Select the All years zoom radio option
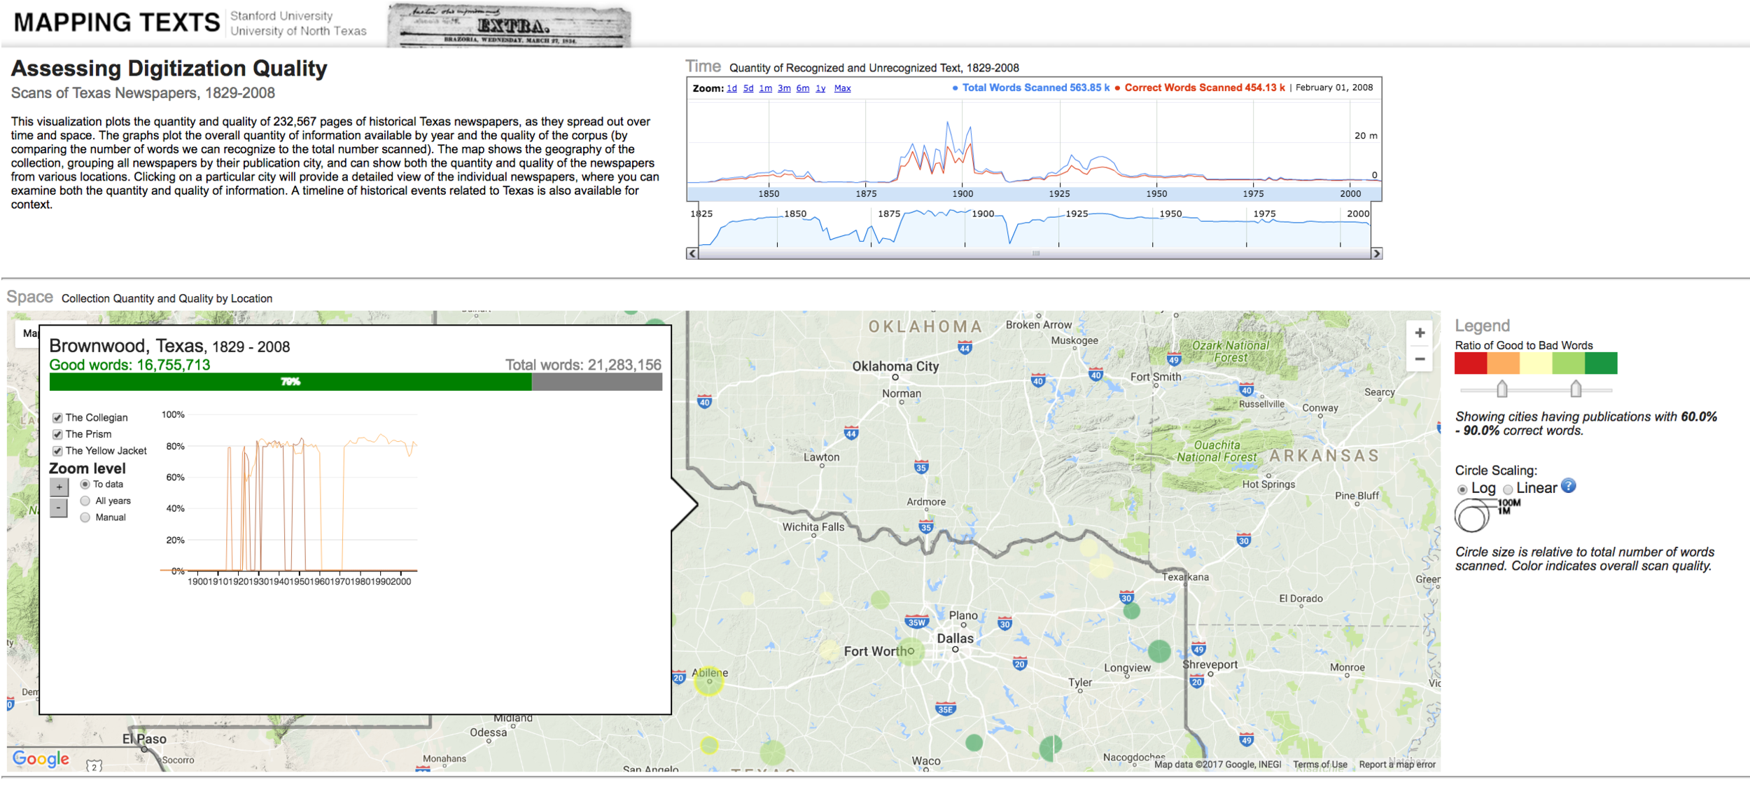Screen dimensions: 1750x787 (85, 501)
